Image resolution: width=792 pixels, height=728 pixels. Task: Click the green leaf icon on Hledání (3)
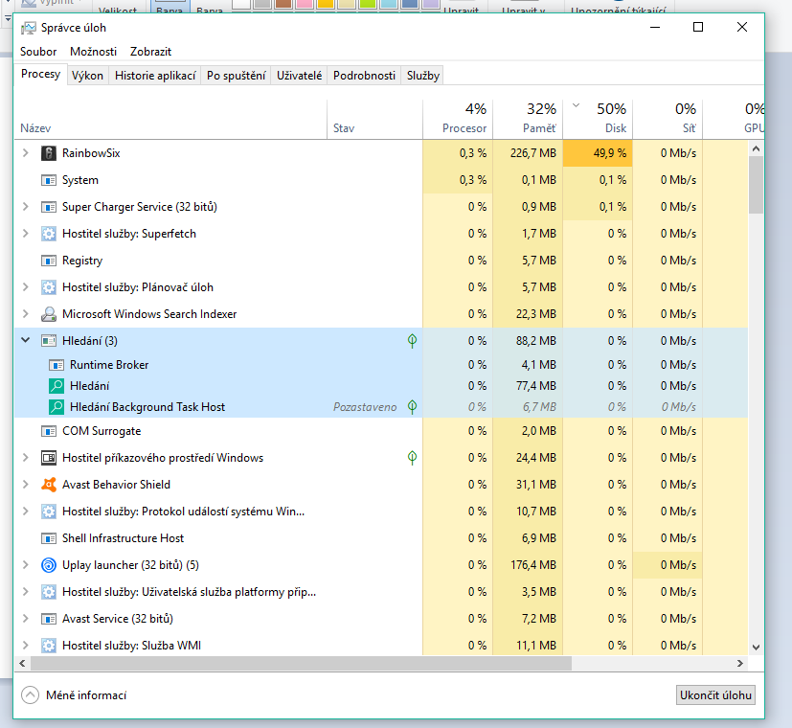click(x=412, y=341)
